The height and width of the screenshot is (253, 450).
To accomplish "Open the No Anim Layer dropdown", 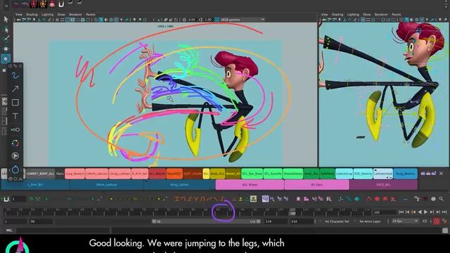I will [x=370, y=221].
